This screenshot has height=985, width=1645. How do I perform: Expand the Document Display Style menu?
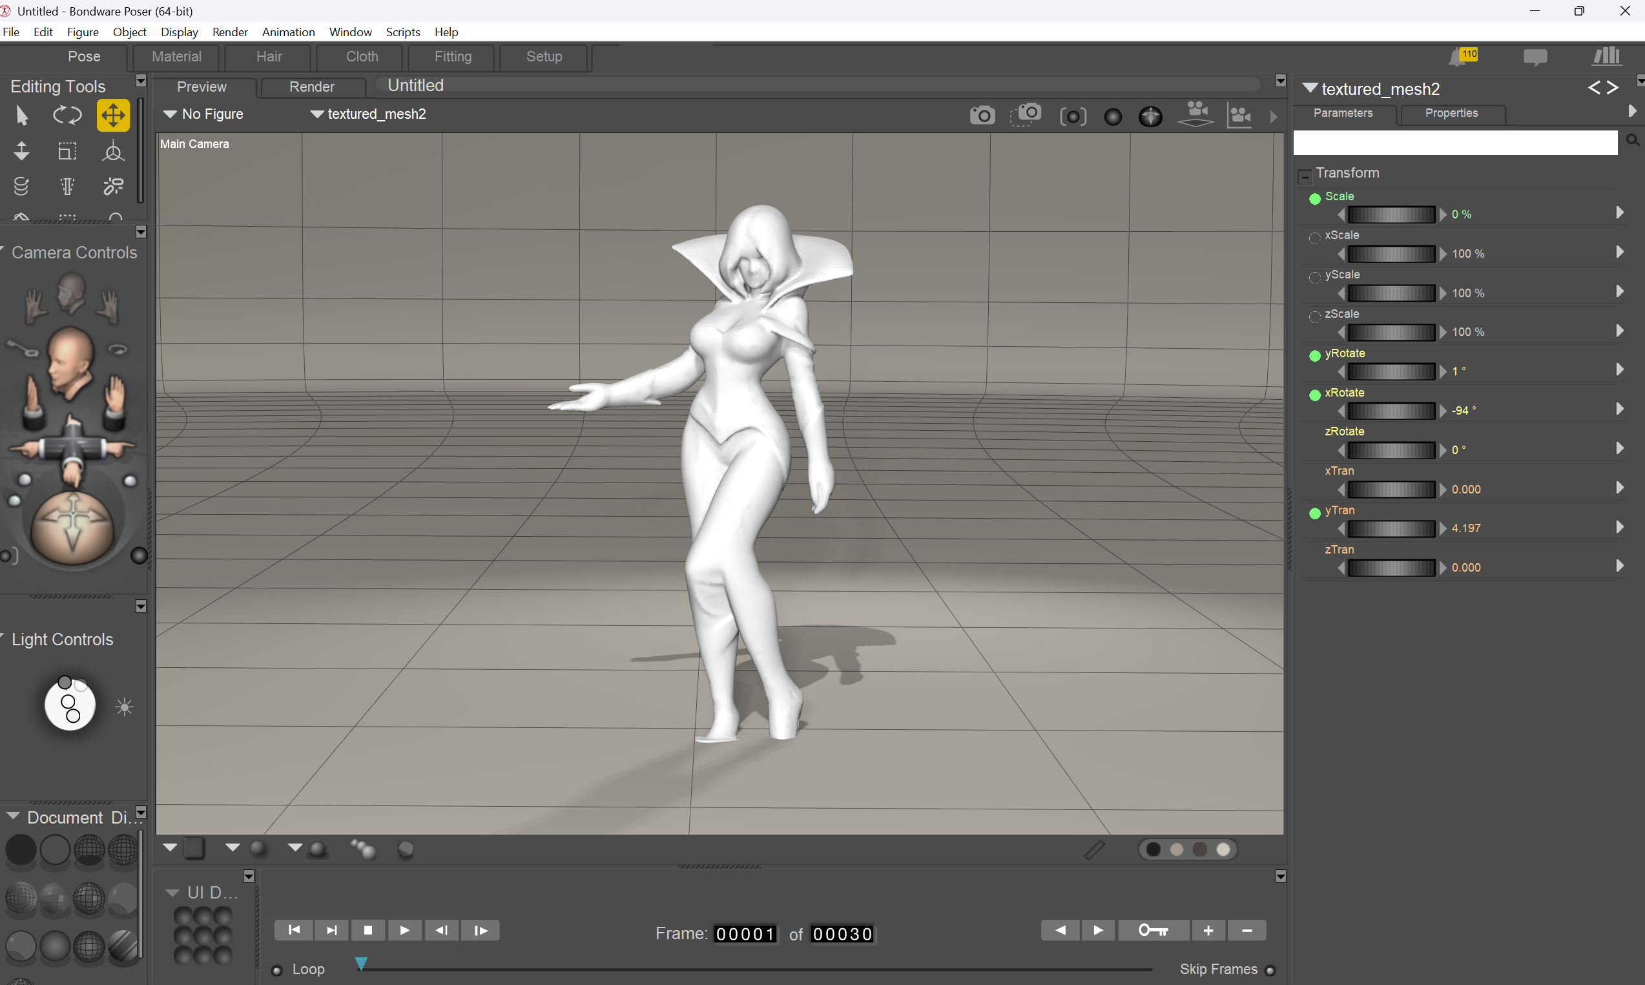(14, 816)
